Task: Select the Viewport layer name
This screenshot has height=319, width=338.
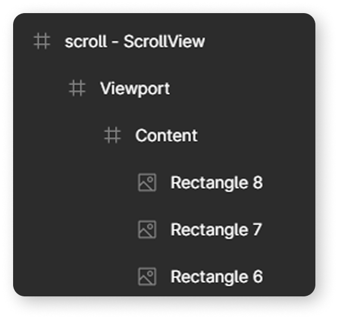Action: tap(135, 88)
